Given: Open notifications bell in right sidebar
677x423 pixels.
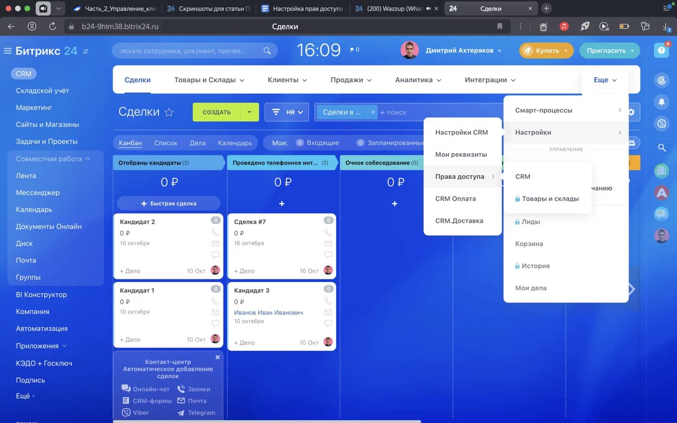Looking at the screenshot, I should pyautogui.click(x=661, y=102).
